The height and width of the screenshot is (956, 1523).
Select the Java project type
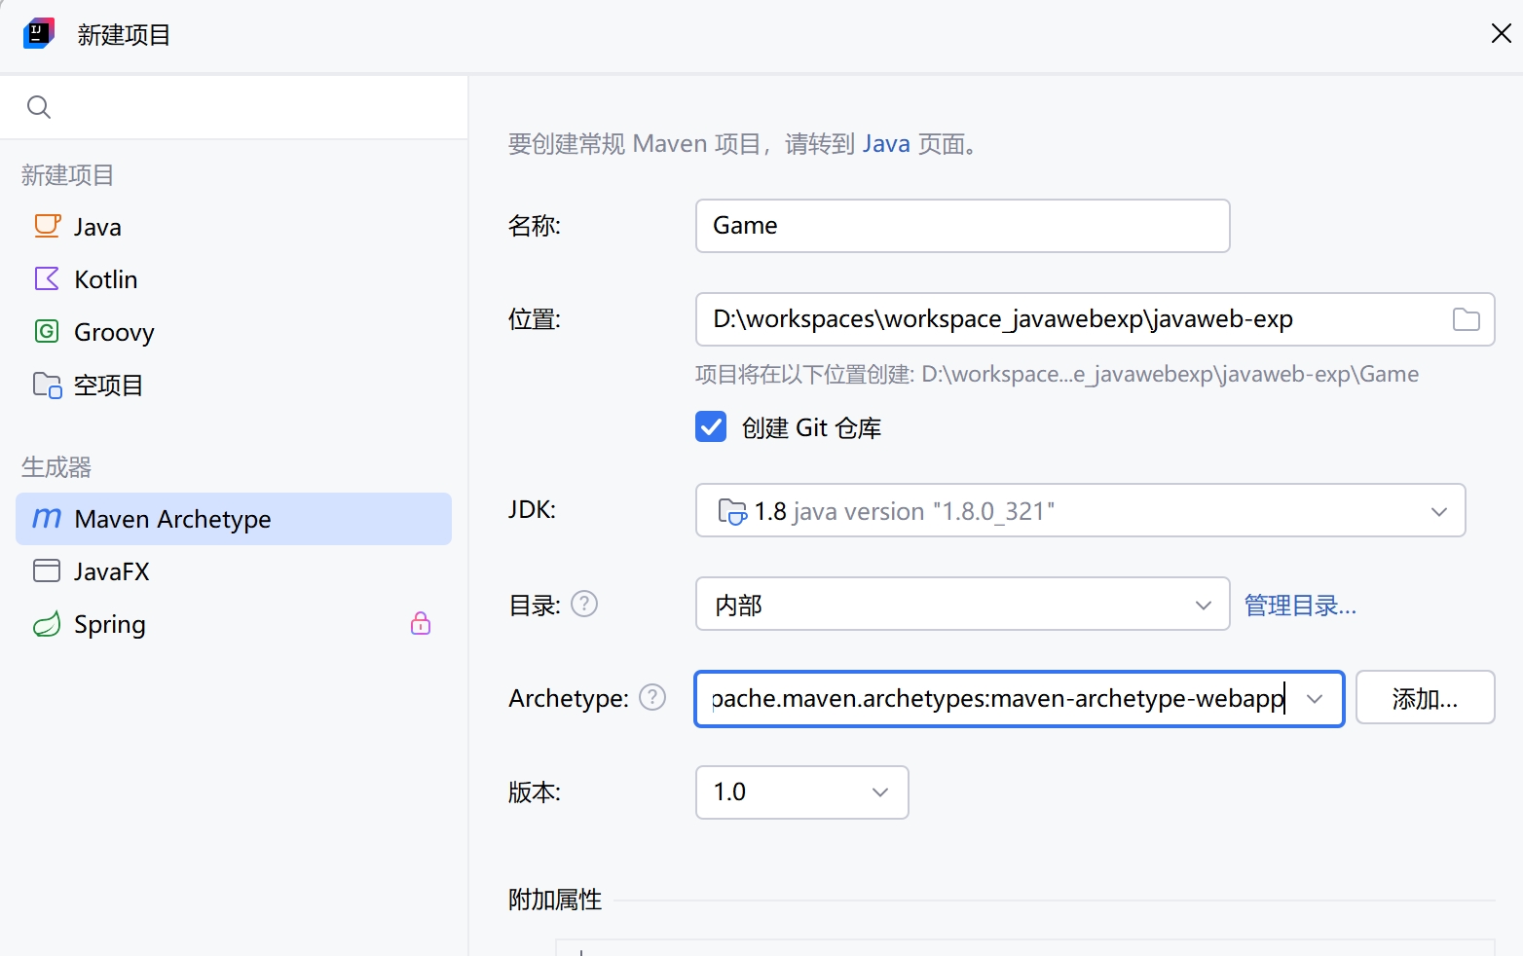pos(97,227)
